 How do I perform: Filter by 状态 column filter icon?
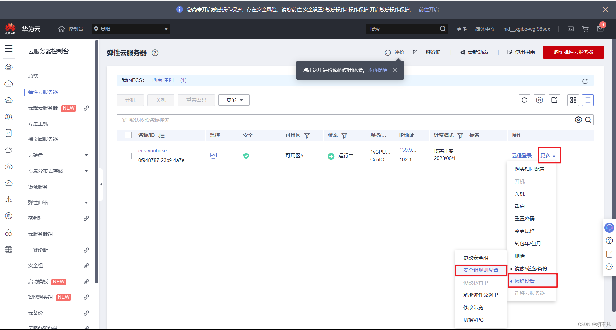[344, 136]
